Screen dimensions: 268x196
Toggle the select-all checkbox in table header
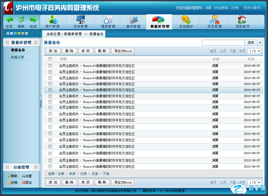pyautogui.click(x=50, y=59)
